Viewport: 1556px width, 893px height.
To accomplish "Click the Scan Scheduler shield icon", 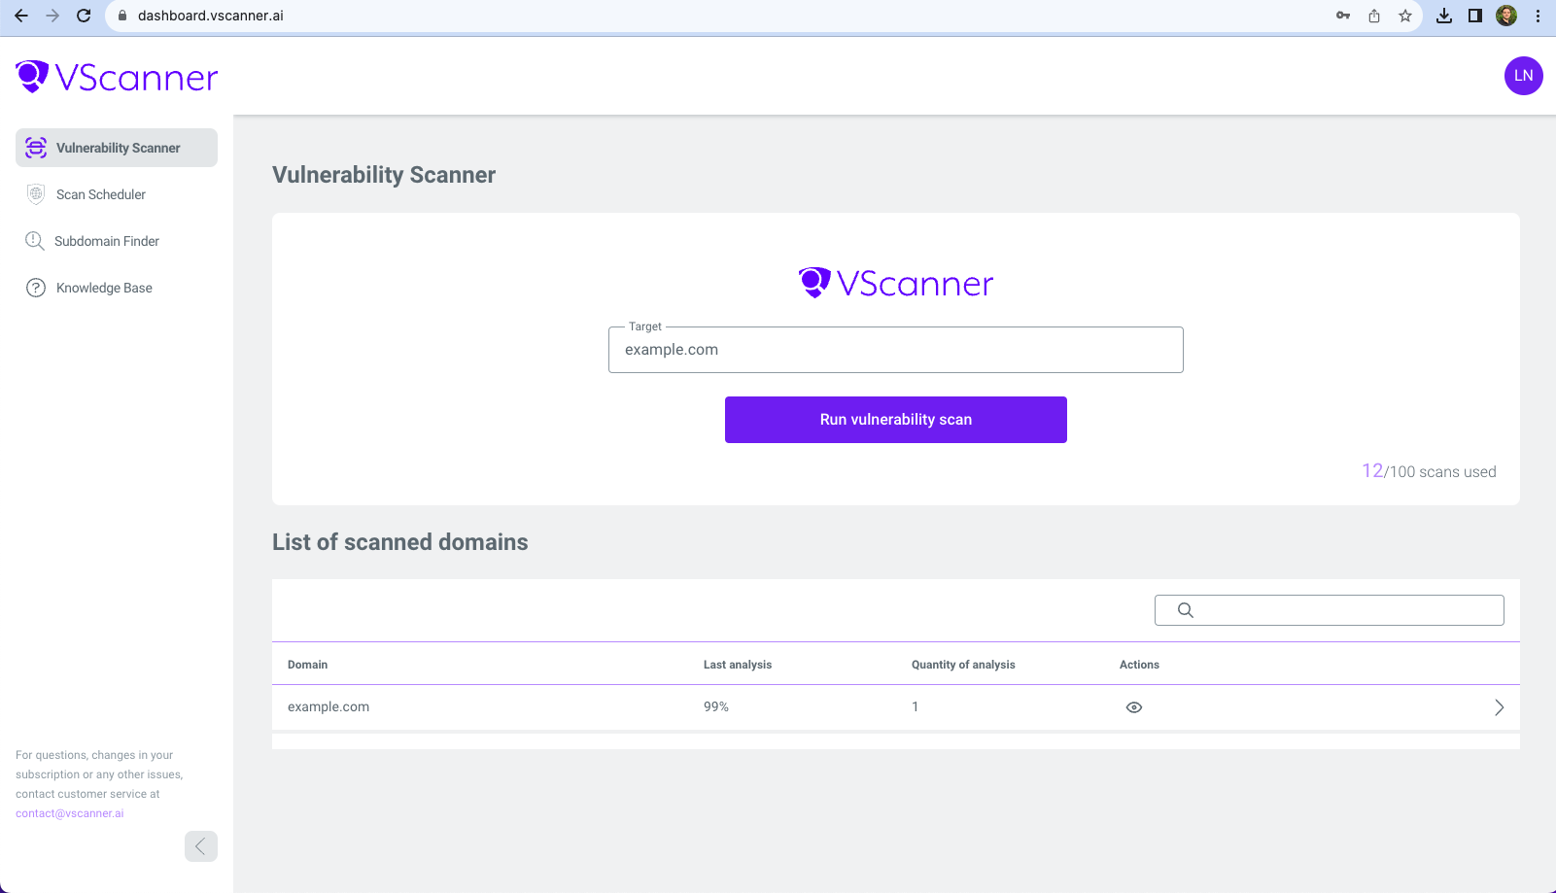I will coord(36,194).
